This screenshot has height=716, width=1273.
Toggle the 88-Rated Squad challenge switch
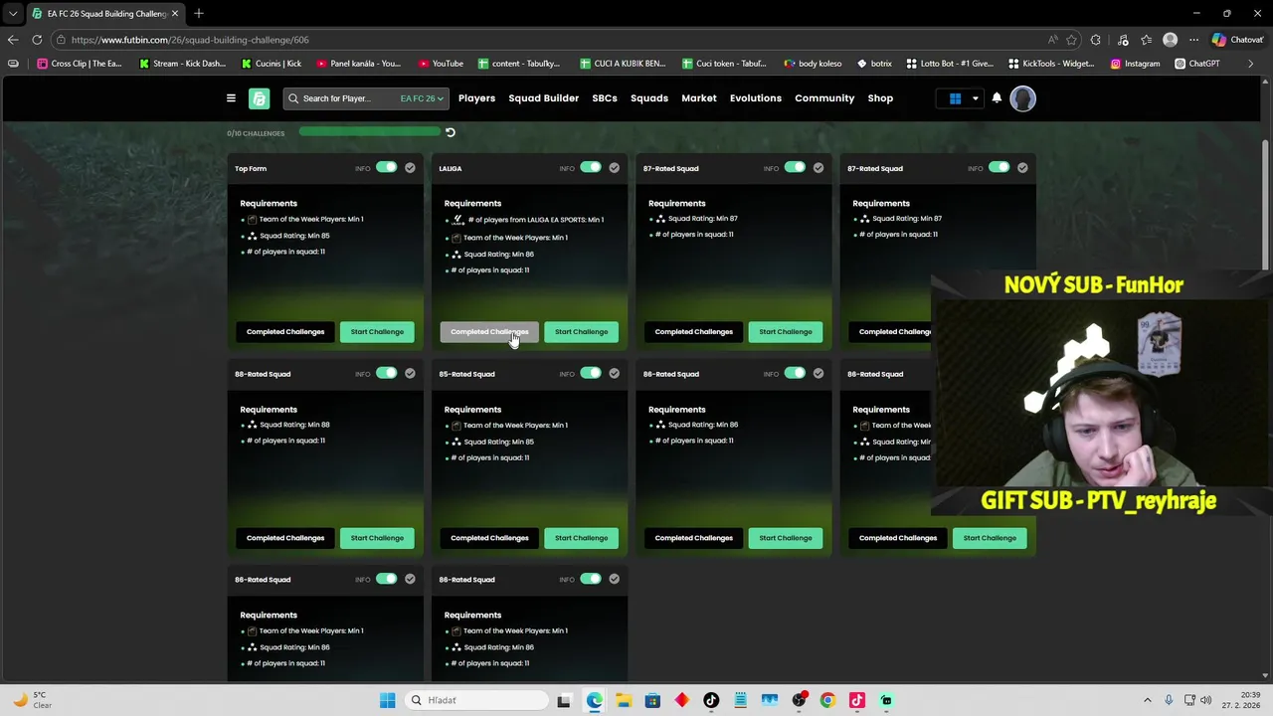click(x=386, y=373)
